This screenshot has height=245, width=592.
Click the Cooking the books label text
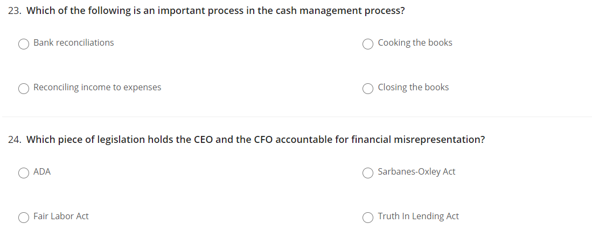point(415,43)
